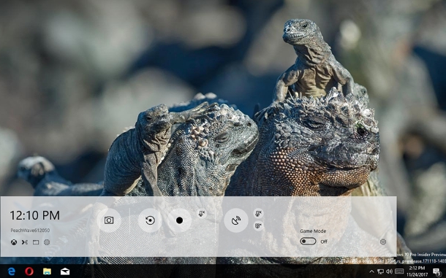This screenshot has height=278, width=446.
Task: Launch Opera browser from the taskbar
Action: point(29,271)
